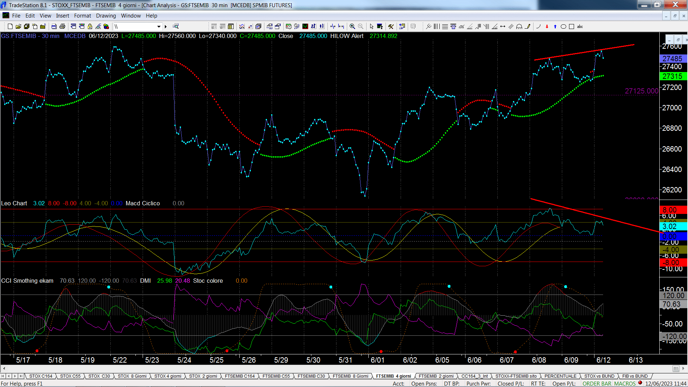Click the hammer and wrench tools icon
This screenshot has height=387, width=688.
pos(391,27)
